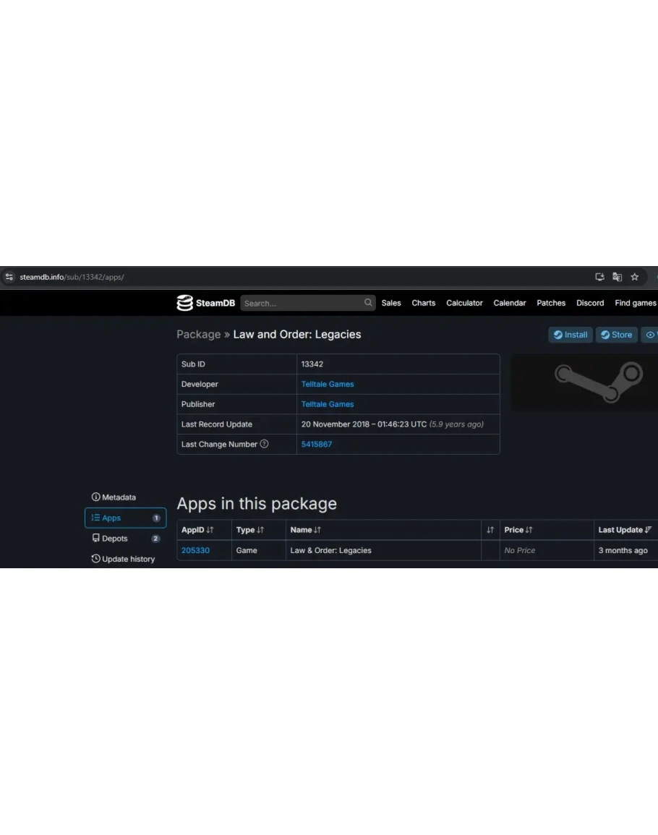This screenshot has width=658, height=835.
Task: Open the site information icon in address bar
Action: point(9,277)
